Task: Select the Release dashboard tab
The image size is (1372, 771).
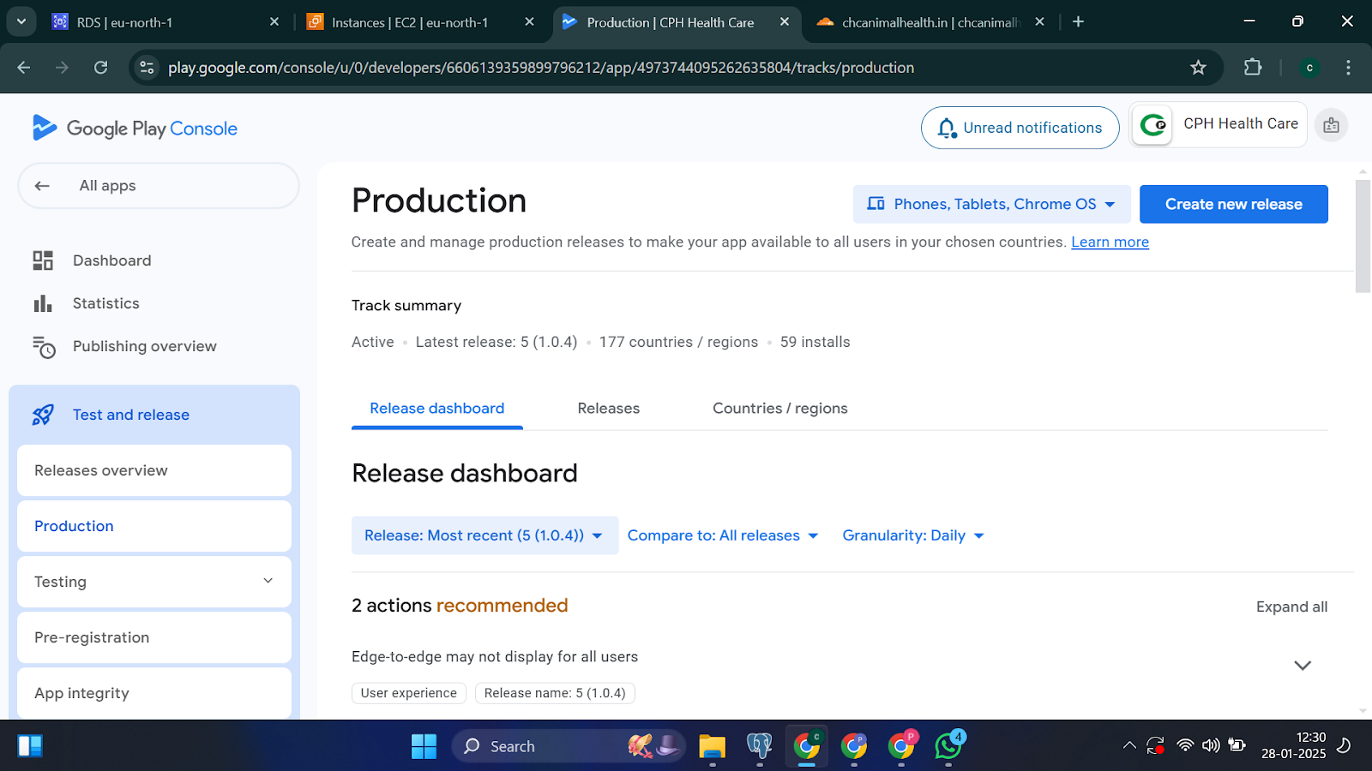Action: (x=437, y=409)
